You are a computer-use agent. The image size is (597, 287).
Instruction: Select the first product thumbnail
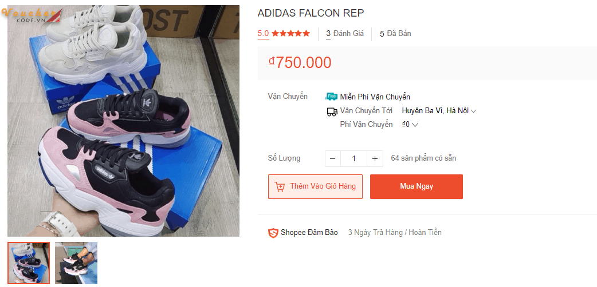pos(29,262)
